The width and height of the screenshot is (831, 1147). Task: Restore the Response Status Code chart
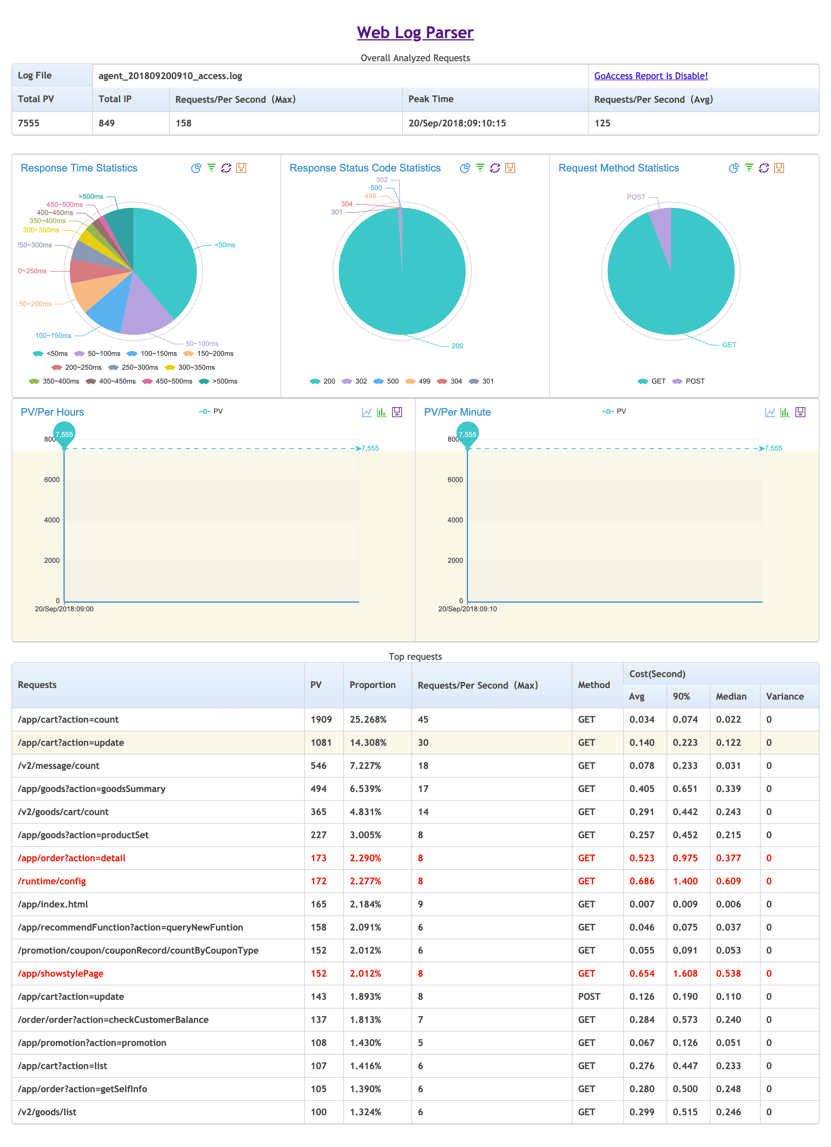tap(495, 168)
